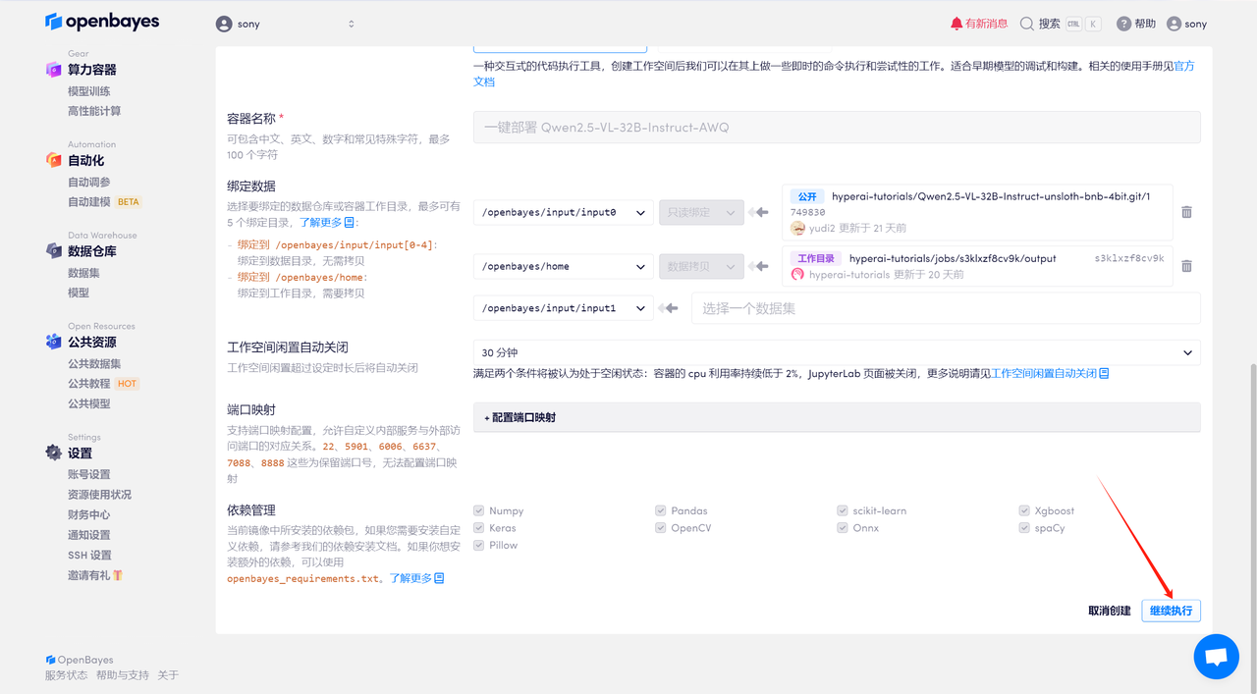Toggle the Xgboost checkbox

click(1024, 510)
